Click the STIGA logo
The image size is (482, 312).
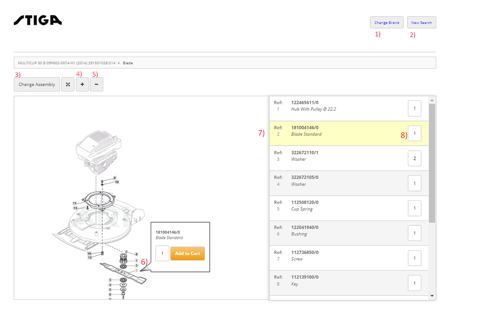[x=38, y=20]
